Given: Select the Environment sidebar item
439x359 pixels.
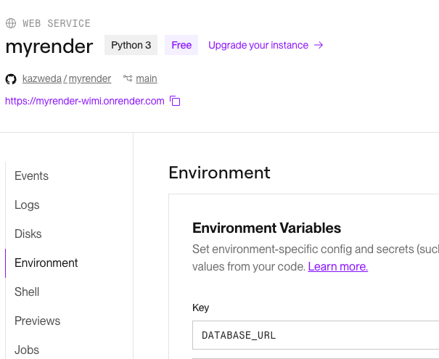Looking at the screenshot, I should click(46, 263).
